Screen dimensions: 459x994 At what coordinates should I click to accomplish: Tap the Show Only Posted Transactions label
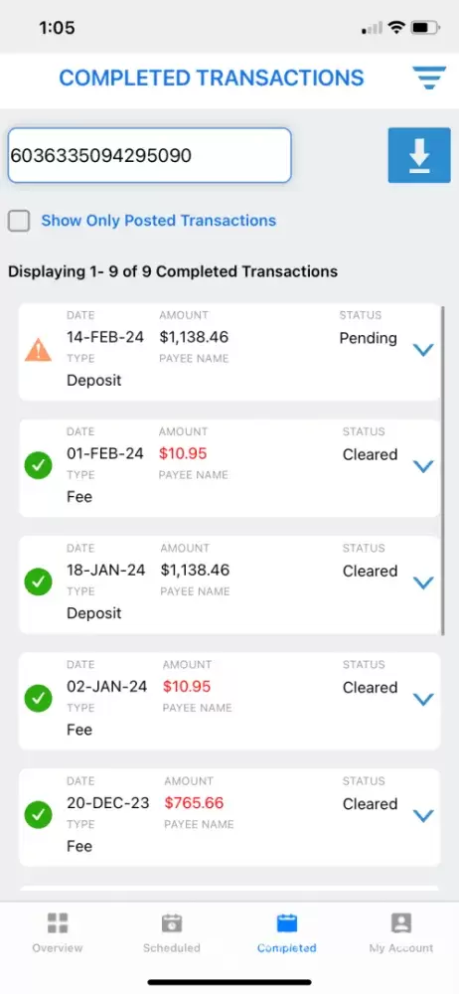coord(159,221)
